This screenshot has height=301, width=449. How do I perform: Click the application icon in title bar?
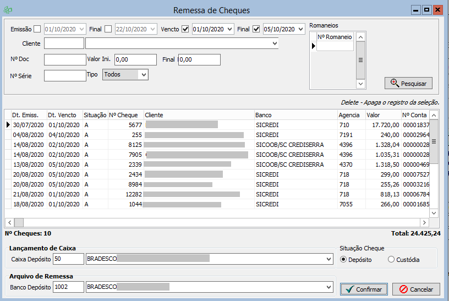pyautogui.click(x=9, y=10)
